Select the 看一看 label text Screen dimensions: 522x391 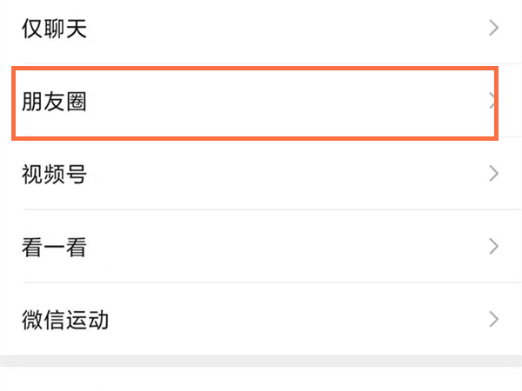tap(54, 248)
